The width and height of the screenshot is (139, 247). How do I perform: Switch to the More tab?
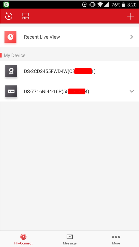click(116, 239)
